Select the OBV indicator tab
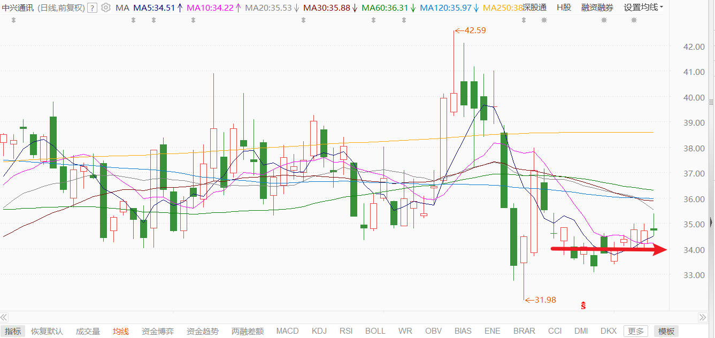This screenshot has width=715, height=338. [x=434, y=331]
